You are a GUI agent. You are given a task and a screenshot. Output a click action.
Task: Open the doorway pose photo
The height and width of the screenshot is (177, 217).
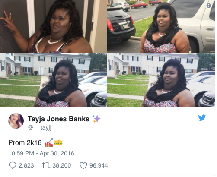[x=53, y=26]
